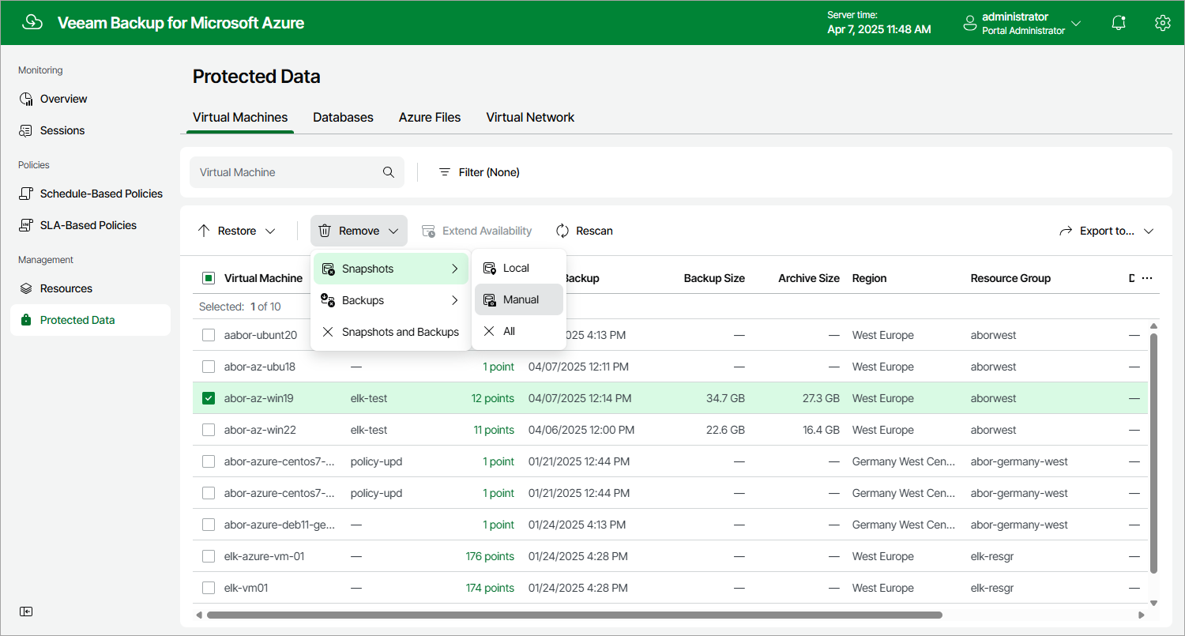This screenshot has width=1185, height=636.
Task: Click the Veeam cloud logo icon
Action: point(32,22)
